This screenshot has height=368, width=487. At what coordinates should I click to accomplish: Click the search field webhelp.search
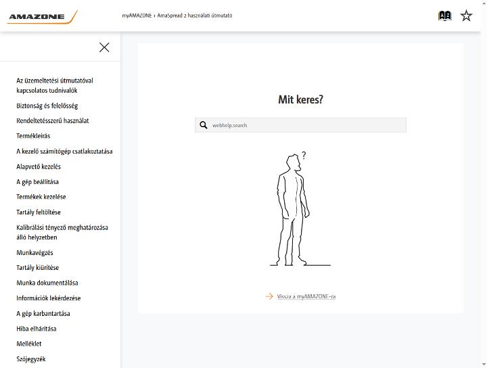pos(300,125)
